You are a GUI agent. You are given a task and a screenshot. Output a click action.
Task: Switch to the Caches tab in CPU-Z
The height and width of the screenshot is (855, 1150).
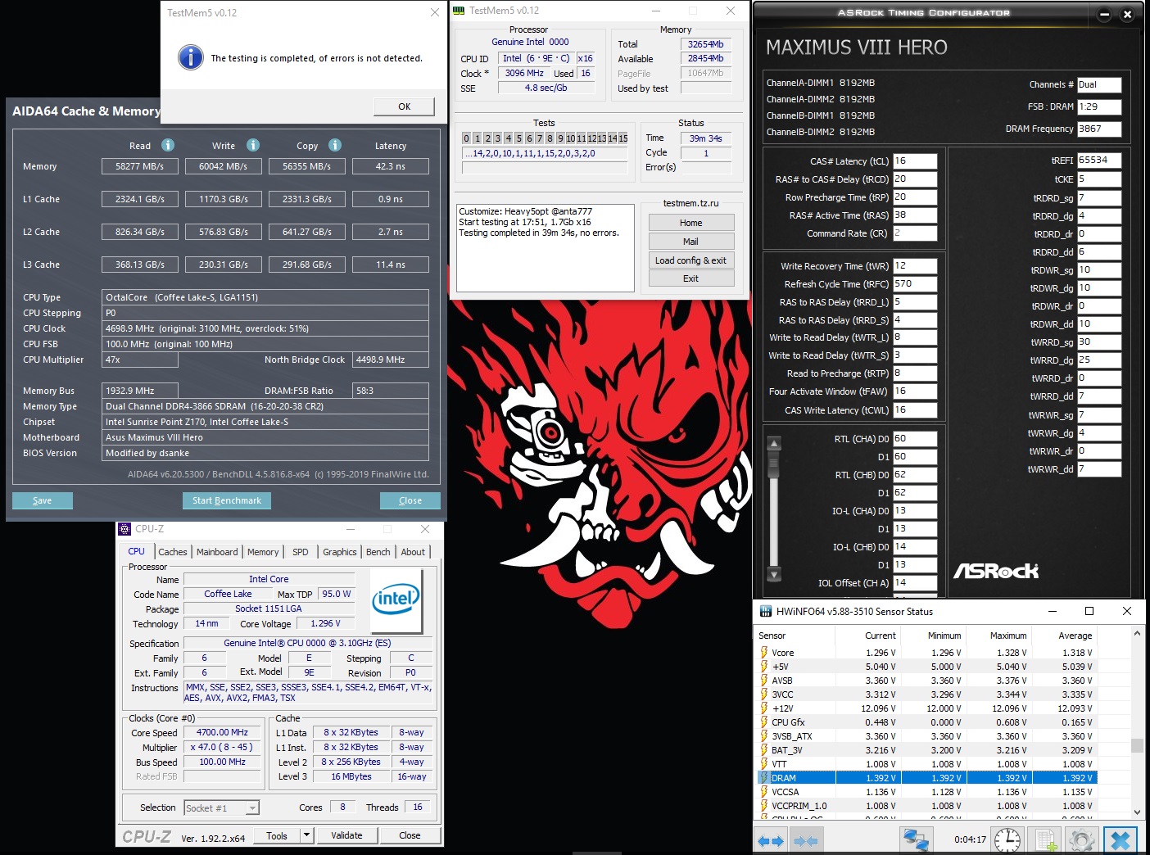pos(173,552)
